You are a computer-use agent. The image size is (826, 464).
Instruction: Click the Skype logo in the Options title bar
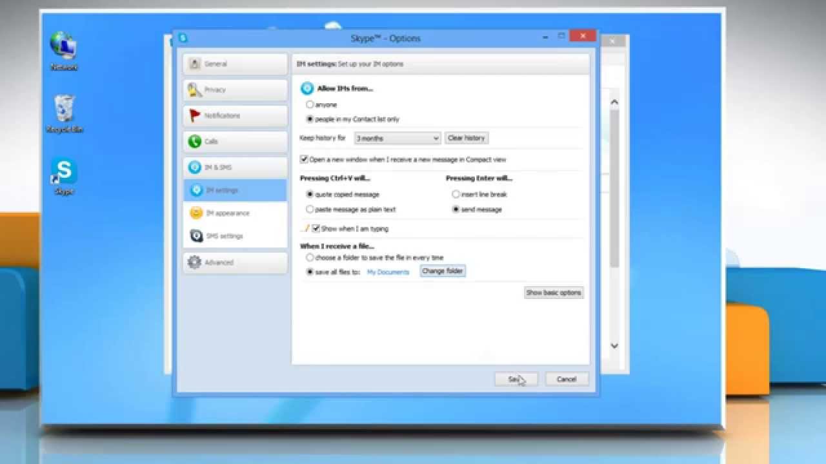(183, 38)
